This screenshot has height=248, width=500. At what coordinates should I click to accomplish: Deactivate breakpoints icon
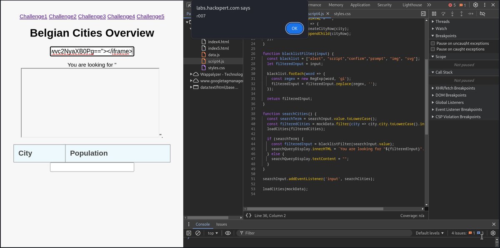coord(482,14)
